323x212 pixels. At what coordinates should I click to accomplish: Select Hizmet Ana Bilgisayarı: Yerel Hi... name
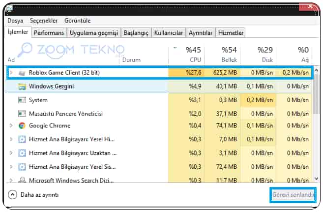[72, 139]
